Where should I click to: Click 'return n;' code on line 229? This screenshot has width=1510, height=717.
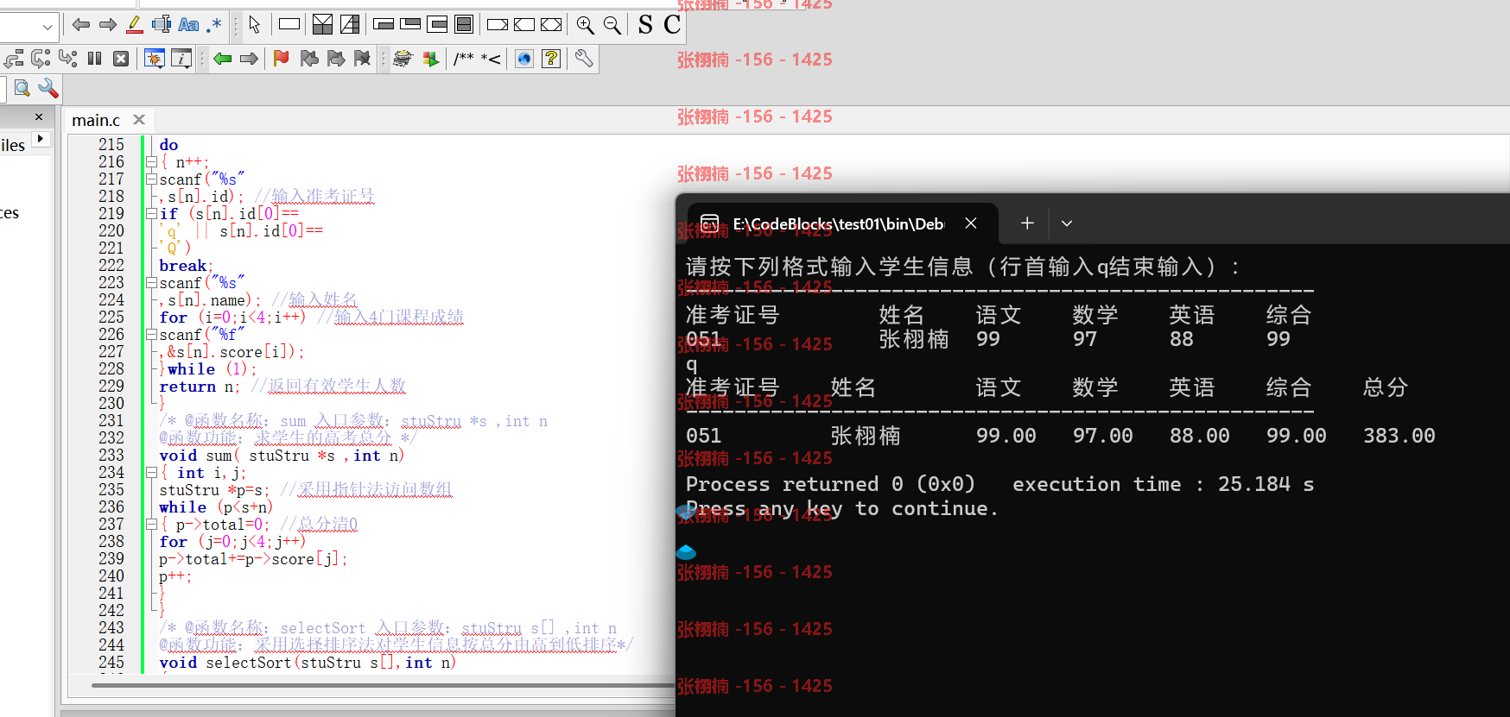(x=200, y=387)
